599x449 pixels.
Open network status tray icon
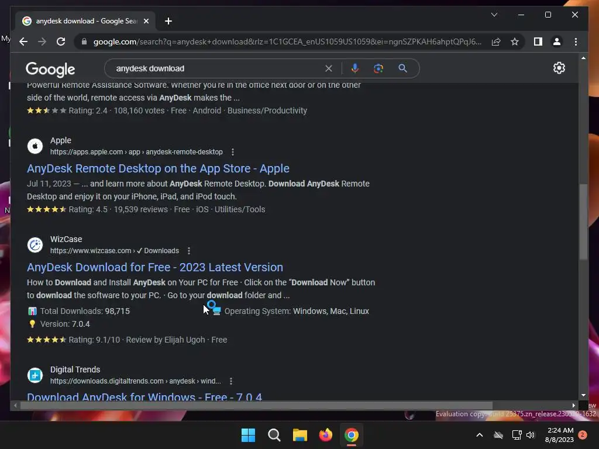(x=517, y=435)
